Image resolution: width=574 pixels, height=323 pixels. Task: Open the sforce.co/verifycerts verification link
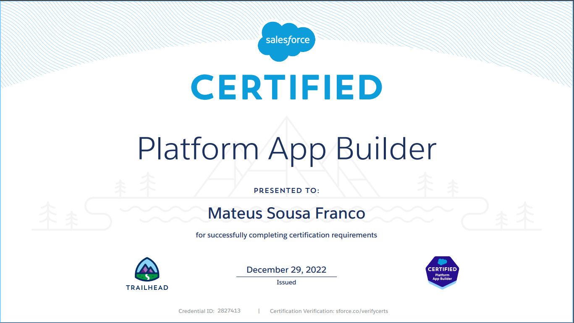click(362, 311)
